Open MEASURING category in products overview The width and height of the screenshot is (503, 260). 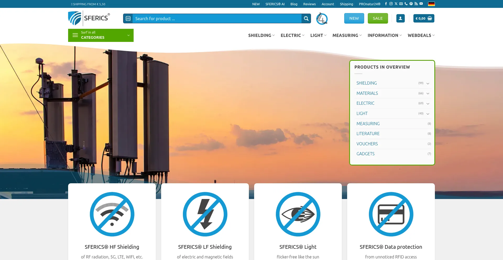[x=368, y=124]
